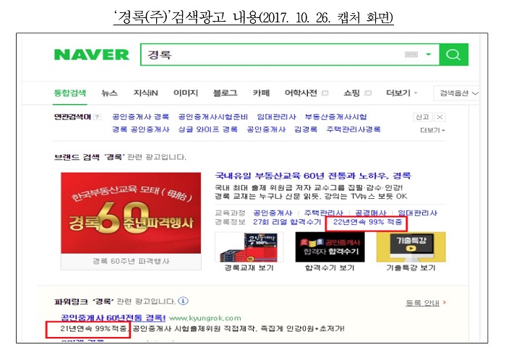
Task: Click the 합격자 합격수기 thumbnail image
Action: click(x=330, y=247)
